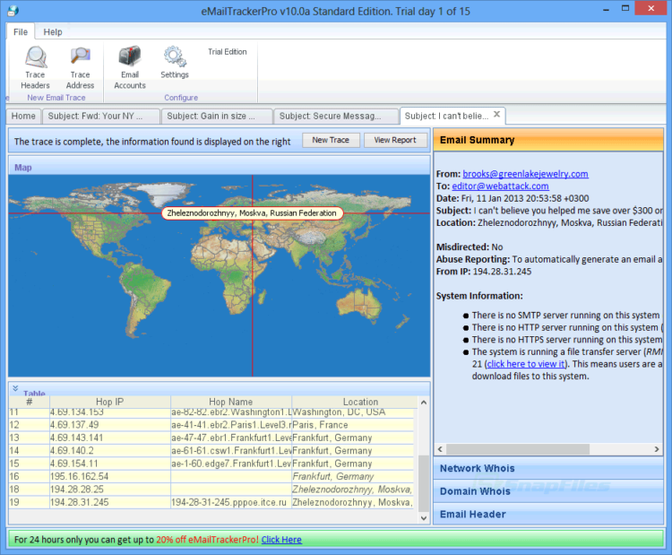Click the Location column header

(360, 402)
